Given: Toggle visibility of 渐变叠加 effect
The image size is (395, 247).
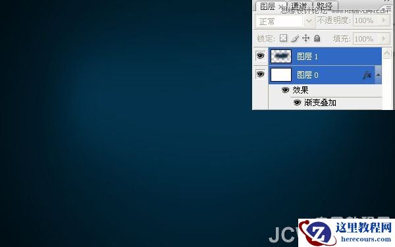Looking at the screenshot, I should point(298,103).
